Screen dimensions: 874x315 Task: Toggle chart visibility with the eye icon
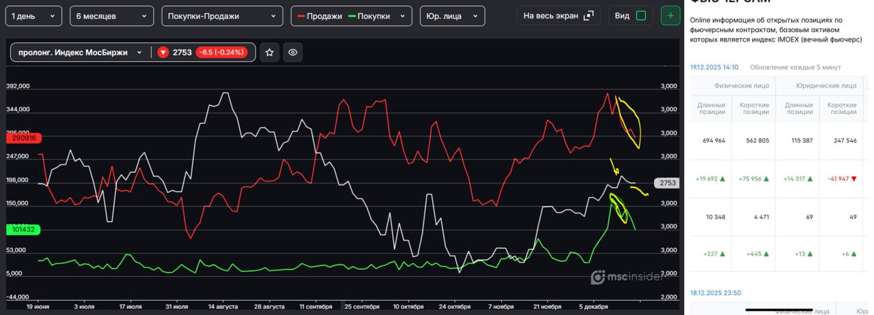click(293, 52)
